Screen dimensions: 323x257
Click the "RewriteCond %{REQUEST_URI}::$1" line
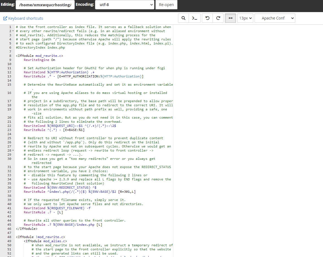click(x=70, y=126)
